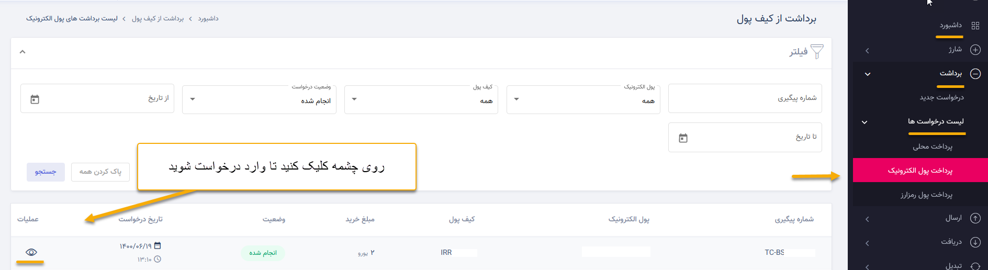Open the کیف پول dropdown

pyautogui.click(x=421, y=99)
